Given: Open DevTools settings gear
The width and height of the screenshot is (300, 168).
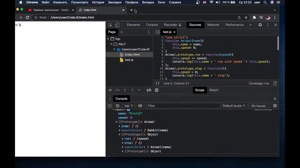Looking at the screenshot, I should [260, 25].
